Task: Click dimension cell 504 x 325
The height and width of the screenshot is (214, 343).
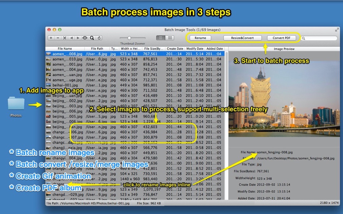Action: (x=129, y=174)
